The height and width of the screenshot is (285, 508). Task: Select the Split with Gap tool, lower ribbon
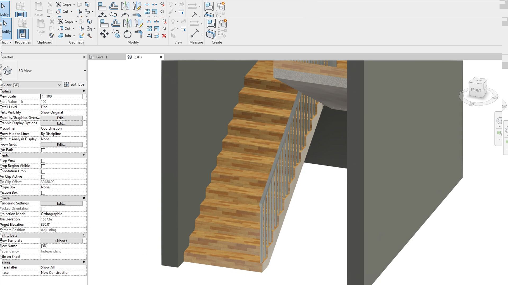click(x=157, y=22)
